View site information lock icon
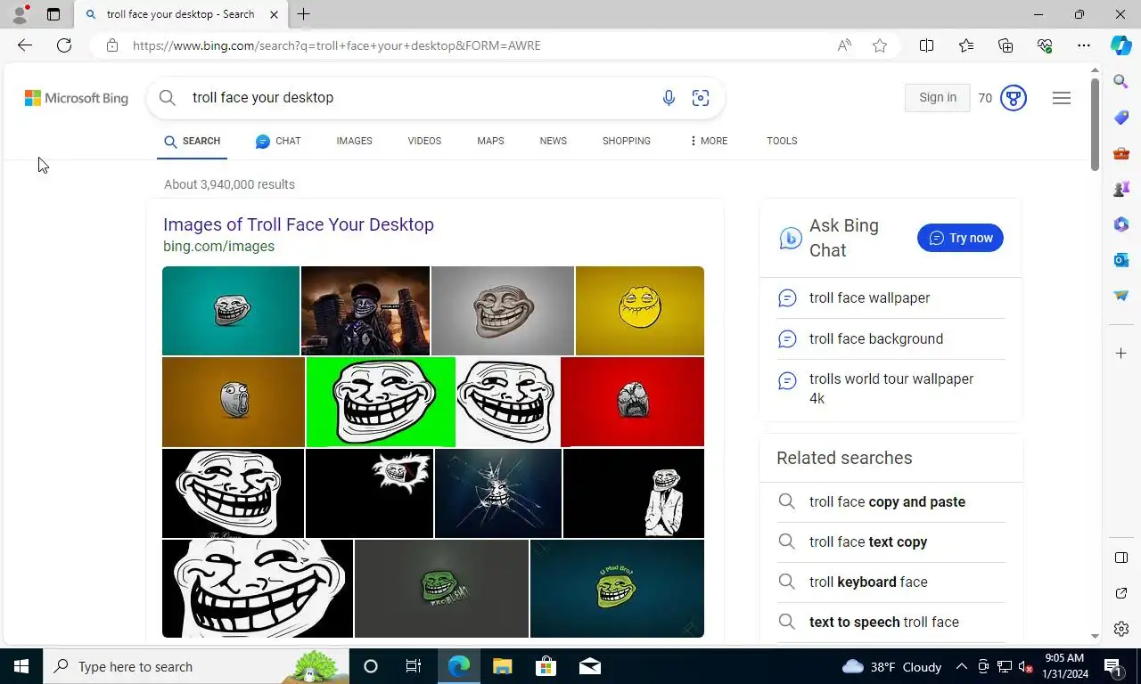The width and height of the screenshot is (1141, 684). (111, 45)
